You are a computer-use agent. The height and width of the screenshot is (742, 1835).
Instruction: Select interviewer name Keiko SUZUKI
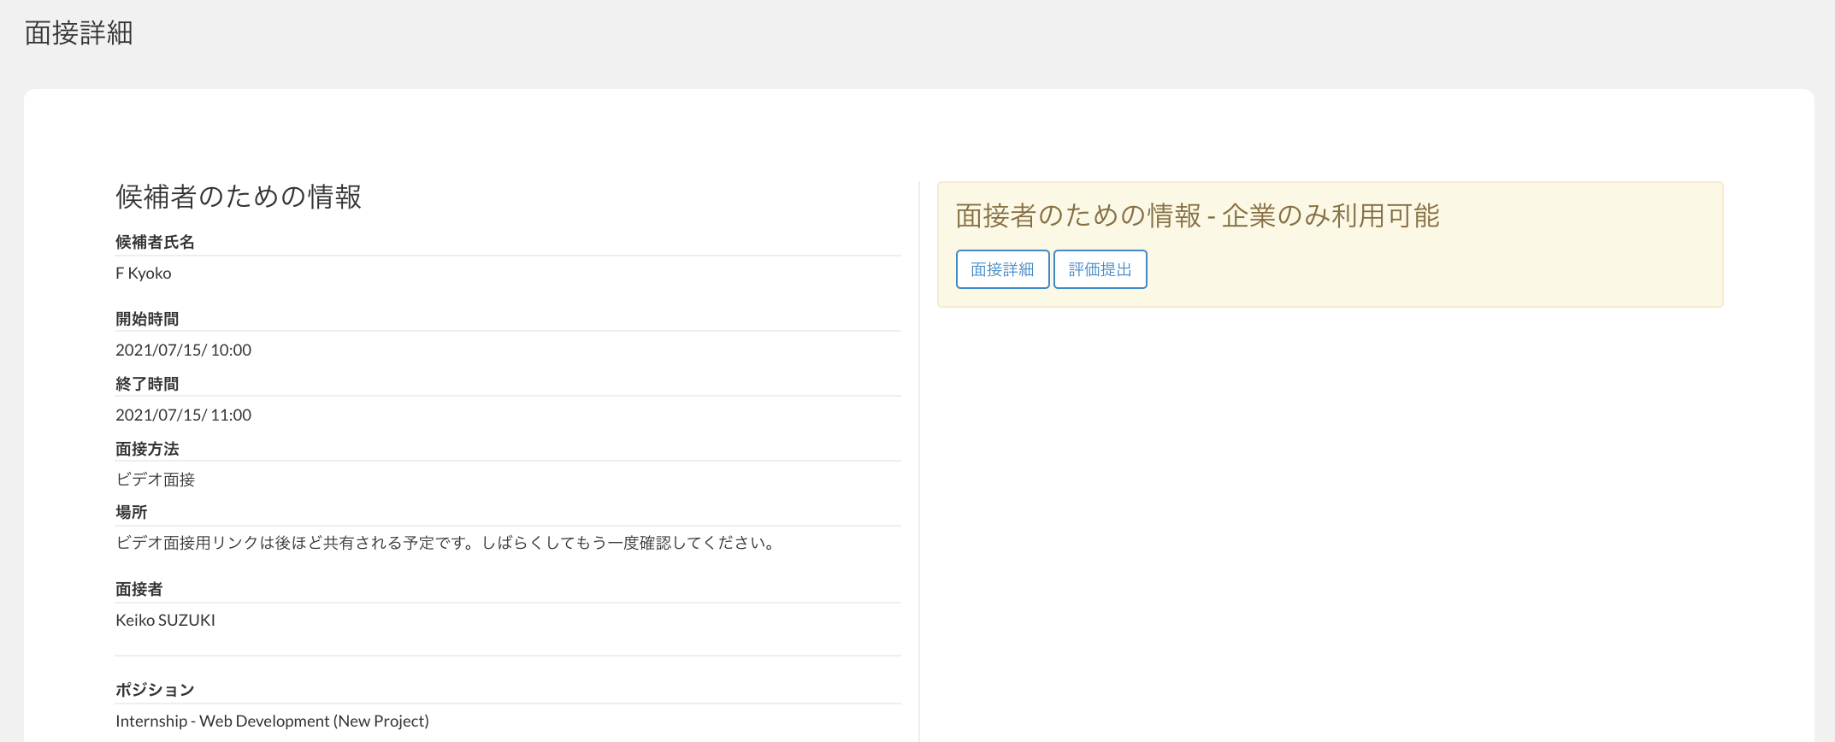coord(165,621)
